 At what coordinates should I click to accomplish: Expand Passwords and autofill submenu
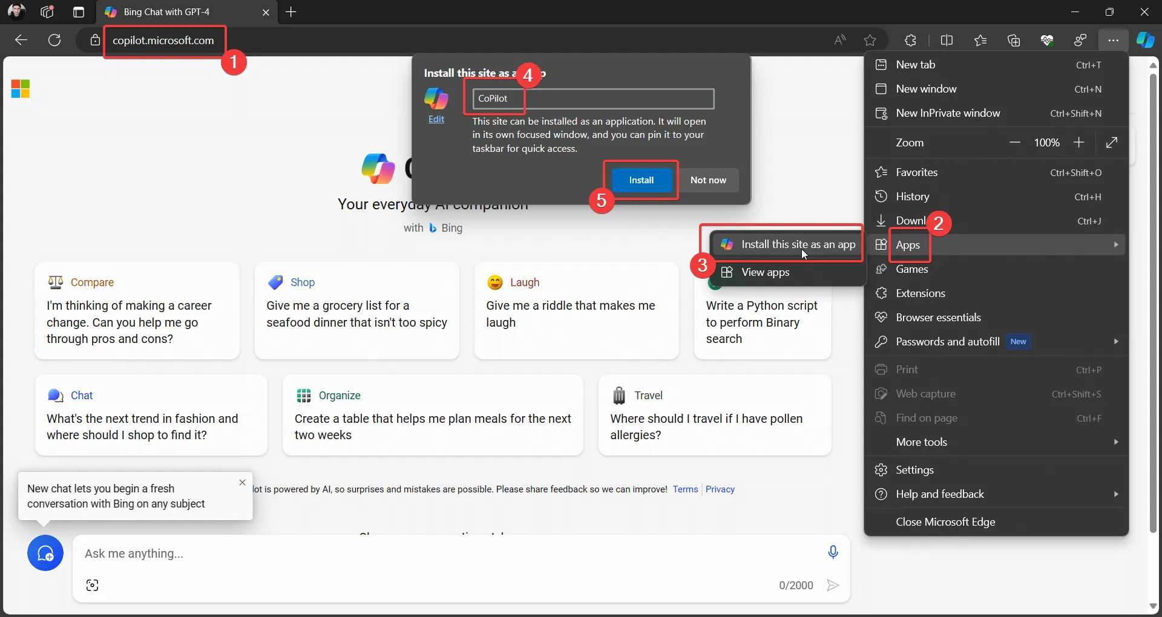[1116, 341]
